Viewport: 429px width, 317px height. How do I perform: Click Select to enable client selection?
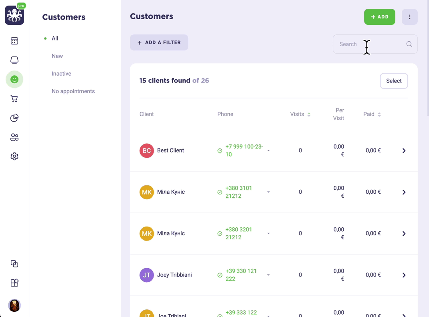pyautogui.click(x=394, y=81)
